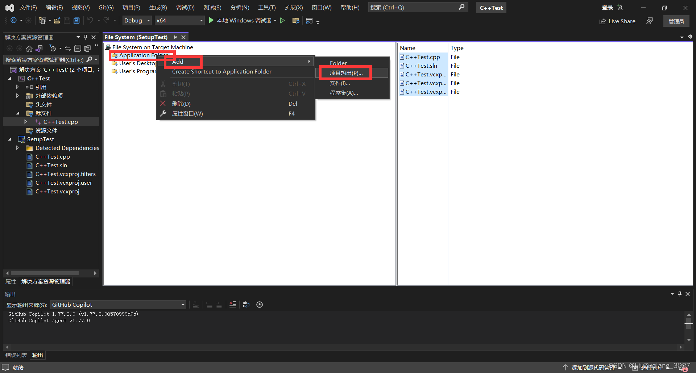696x373 pixels.
Task: Click the Solution Explorer search field
Action: coord(51,60)
